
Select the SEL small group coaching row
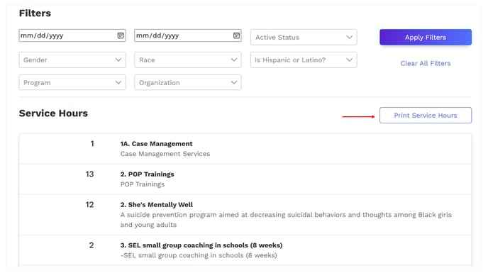point(245,250)
